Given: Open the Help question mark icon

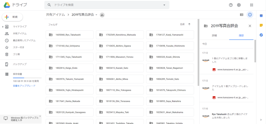Looking at the screenshot, I should click(231, 5).
